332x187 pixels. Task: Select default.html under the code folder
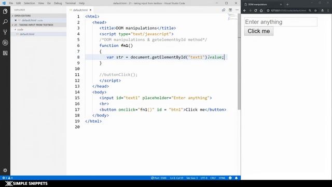26,34
